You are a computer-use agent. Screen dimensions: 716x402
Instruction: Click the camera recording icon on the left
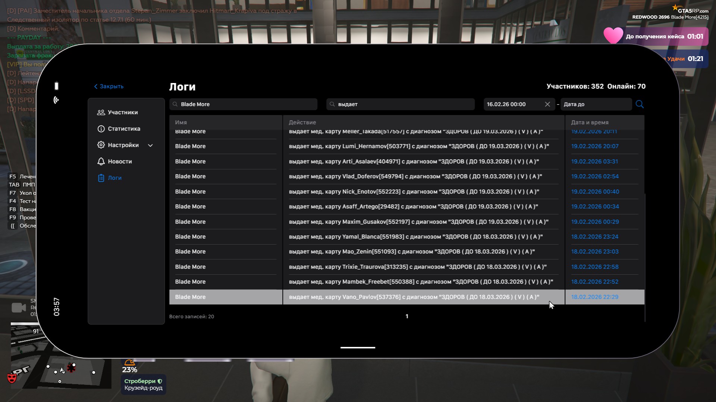[x=19, y=308]
